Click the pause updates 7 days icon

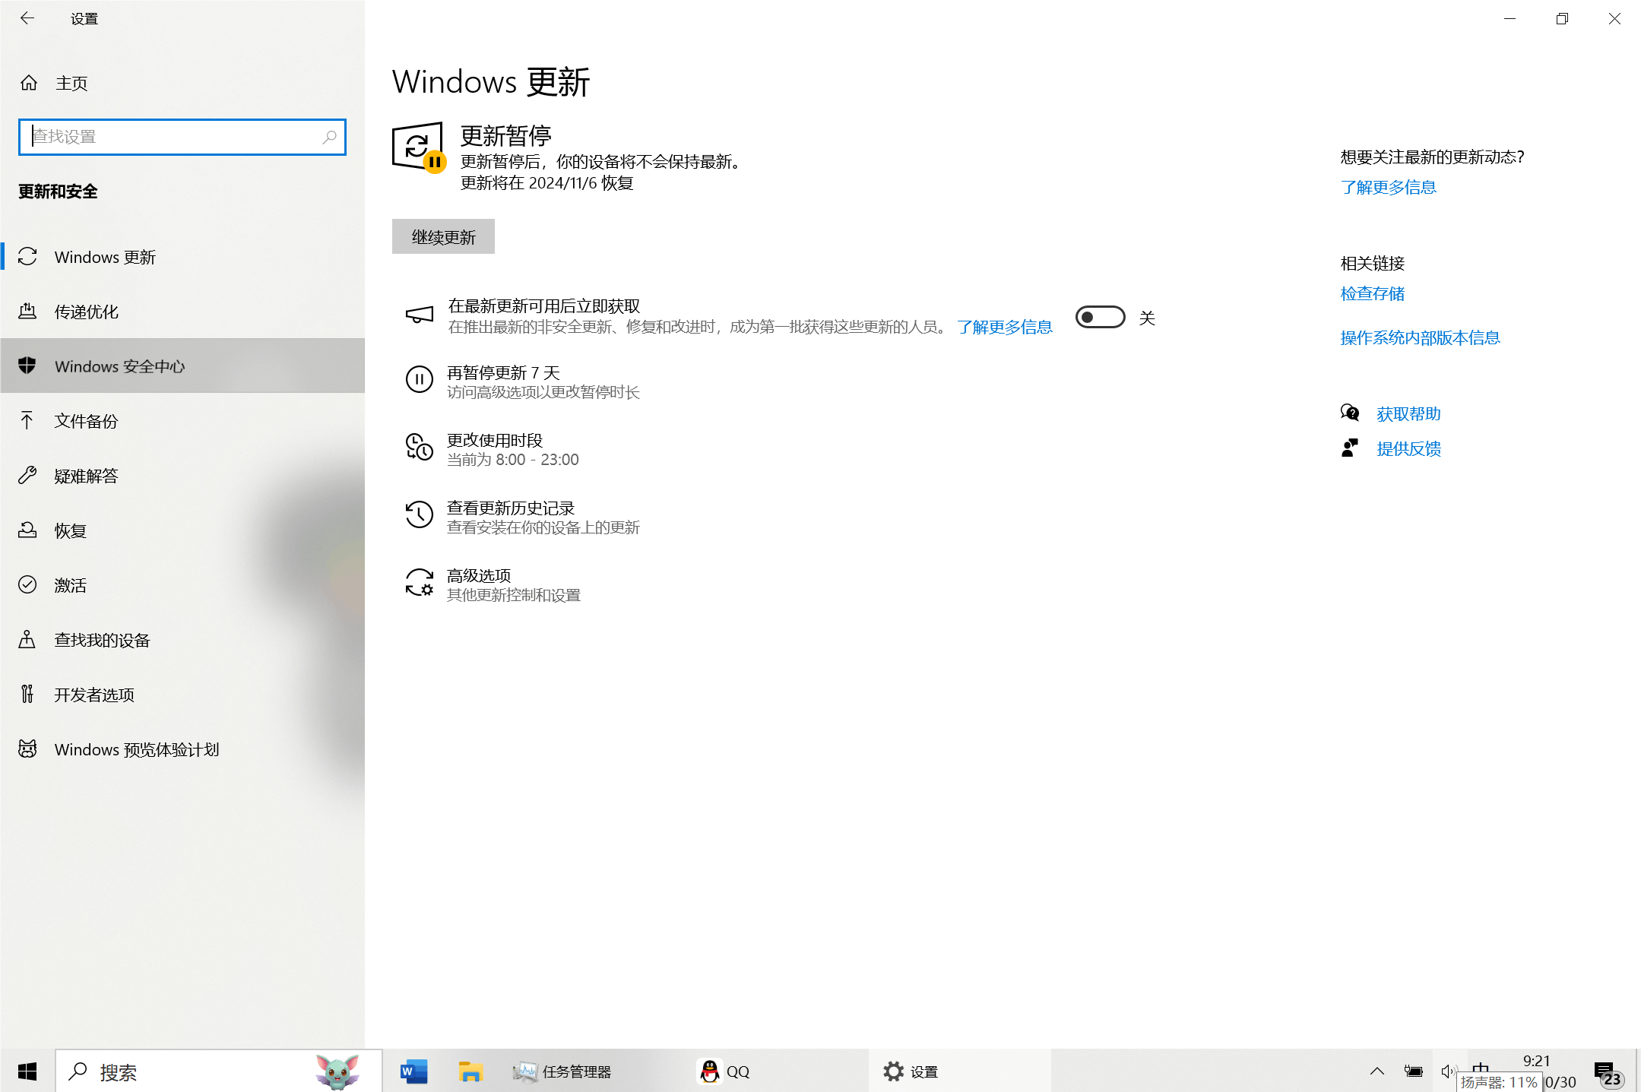pos(419,379)
